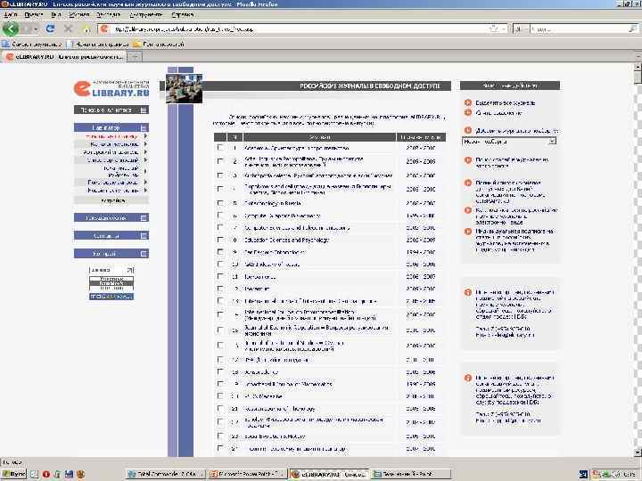Open 'Лента новостей' bookmark folder
Viewport: 642px width, 481px height.
(159, 44)
